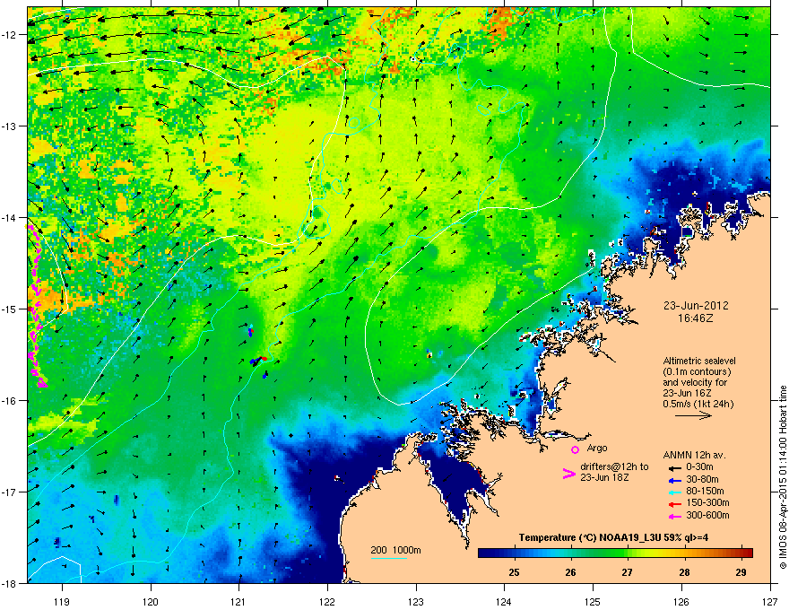Click the '25' color bar tick label

coord(515,572)
